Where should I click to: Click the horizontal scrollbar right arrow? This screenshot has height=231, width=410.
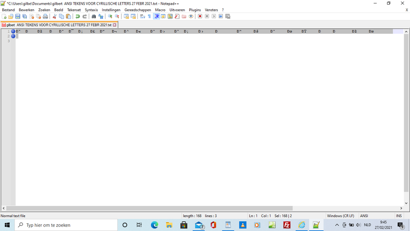(x=401, y=208)
